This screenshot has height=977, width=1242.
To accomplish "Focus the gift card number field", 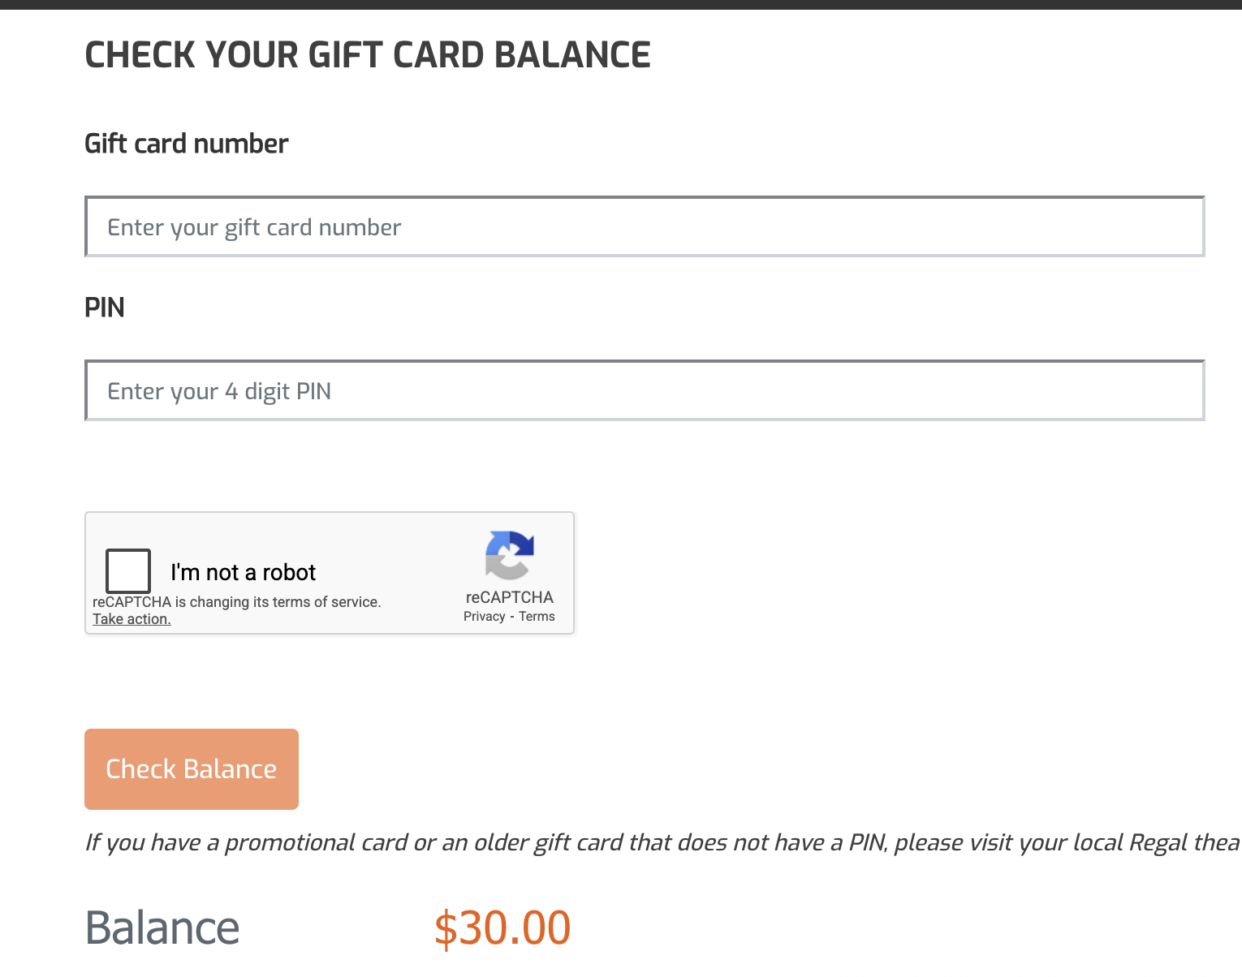I will pyautogui.click(x=645, y=227).
